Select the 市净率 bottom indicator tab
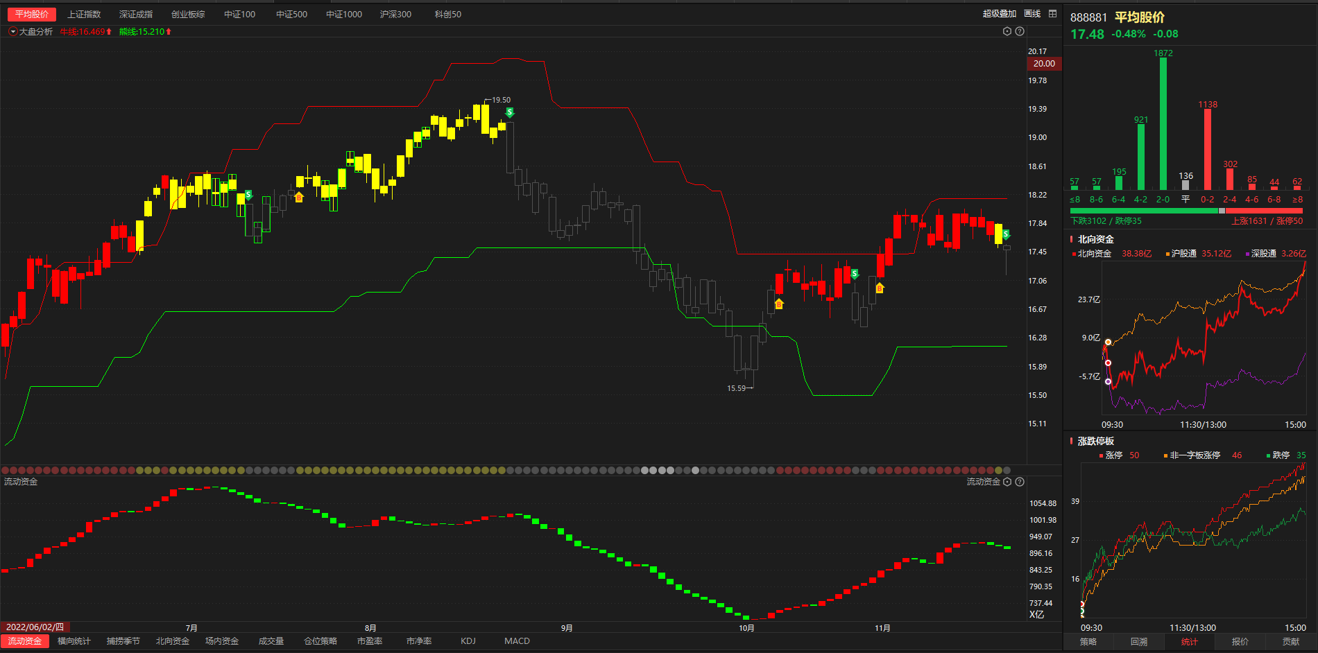This screenshot has width=1318, height=653. 419,641
